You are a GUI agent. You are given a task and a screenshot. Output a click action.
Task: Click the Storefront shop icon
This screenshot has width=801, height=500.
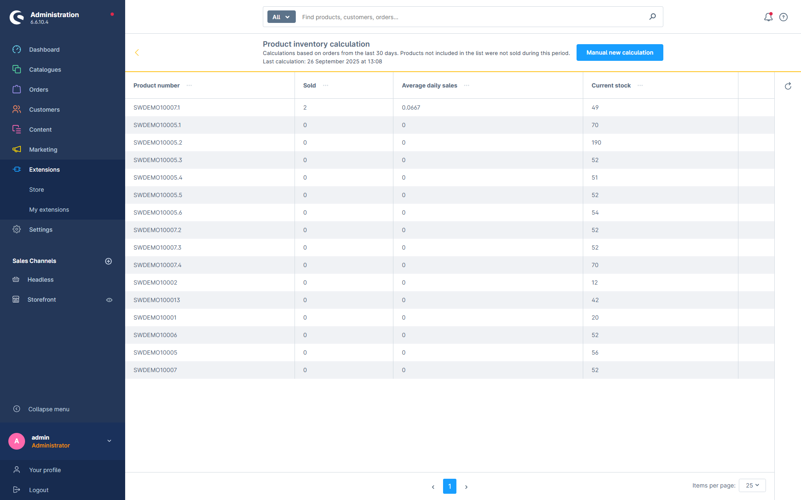pyautogui.click(x=16, y=300)
